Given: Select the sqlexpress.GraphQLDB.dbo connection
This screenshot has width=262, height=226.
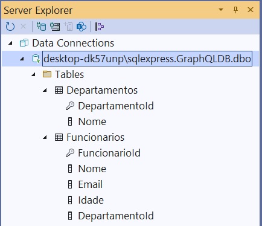Looking at the screenshot, I should 147,59.
